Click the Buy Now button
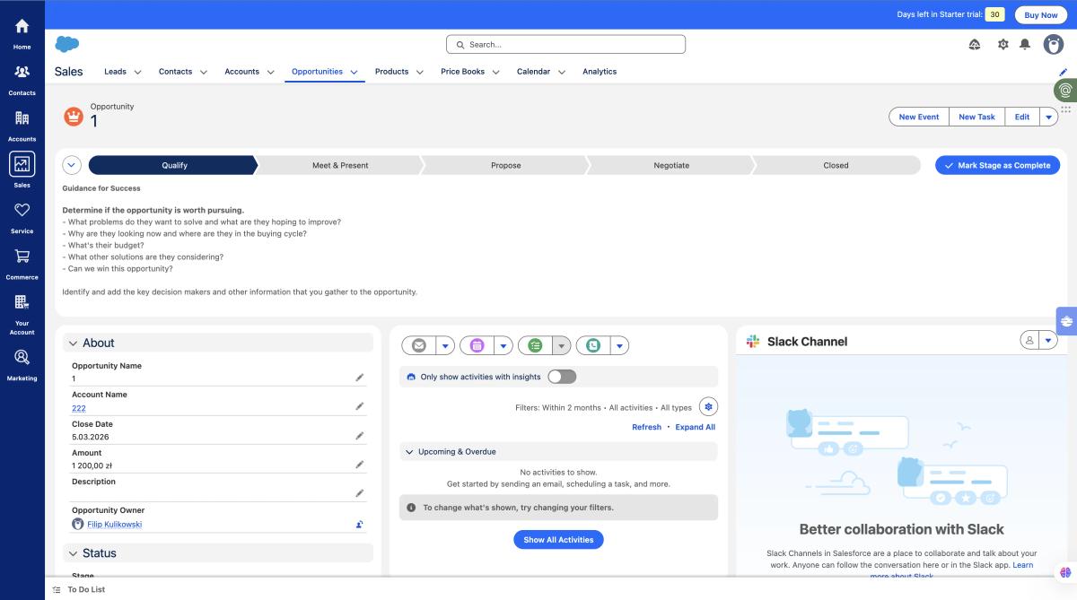The width and height of the screenshot is (1077, 600). [x=1041, y=14]
